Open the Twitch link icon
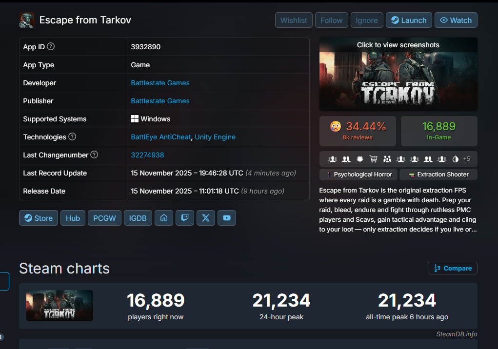498x349 pixels. click(x=185, y=218)
